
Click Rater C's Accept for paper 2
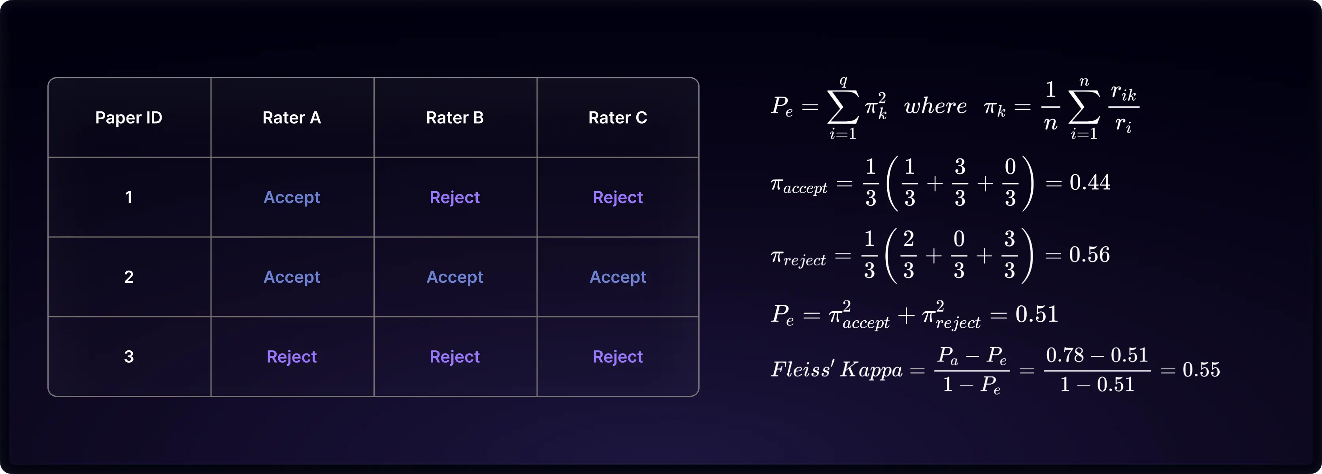click(618, 278)
